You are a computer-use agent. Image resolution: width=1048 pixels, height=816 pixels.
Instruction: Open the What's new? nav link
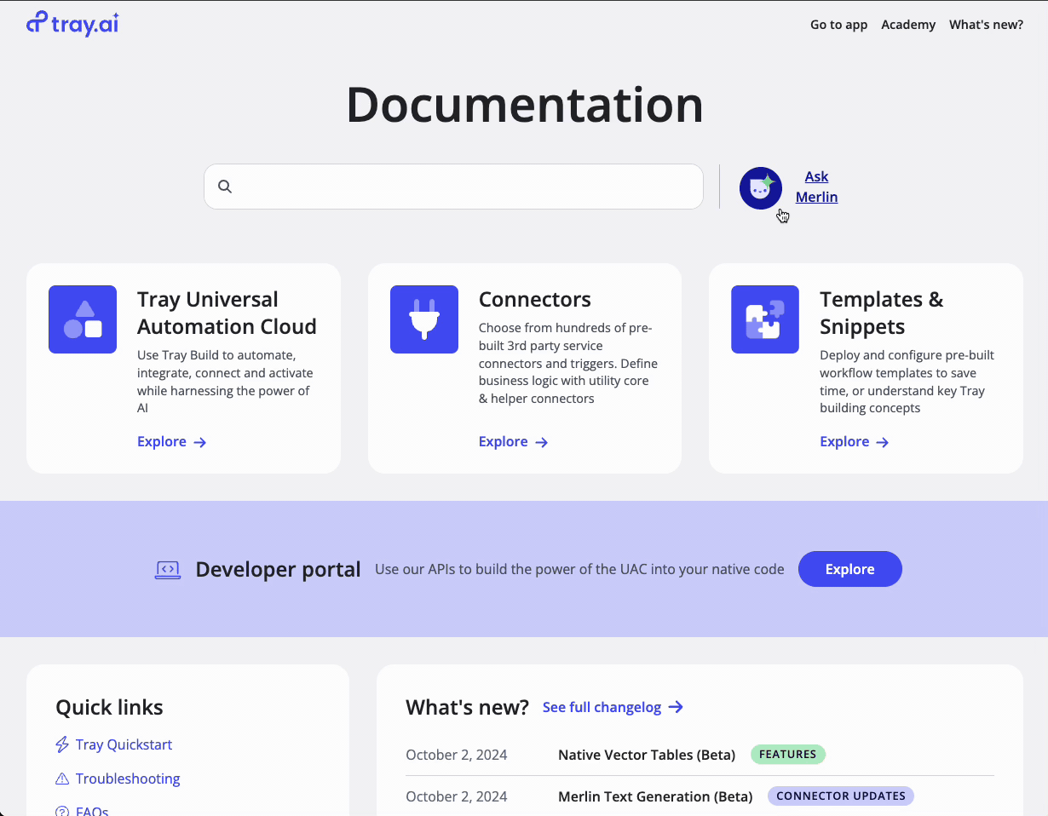coord(986,25)
